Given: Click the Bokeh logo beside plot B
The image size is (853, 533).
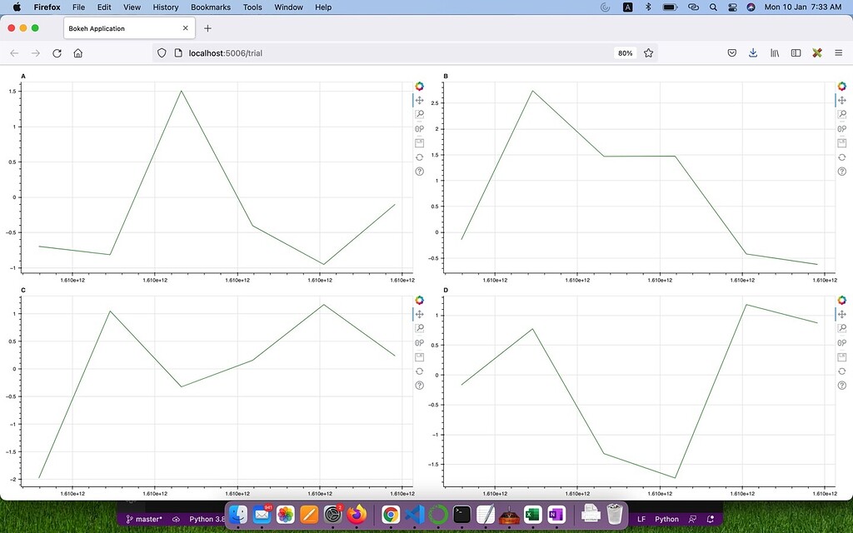Looking at the screenshot, I should (842, 86).
